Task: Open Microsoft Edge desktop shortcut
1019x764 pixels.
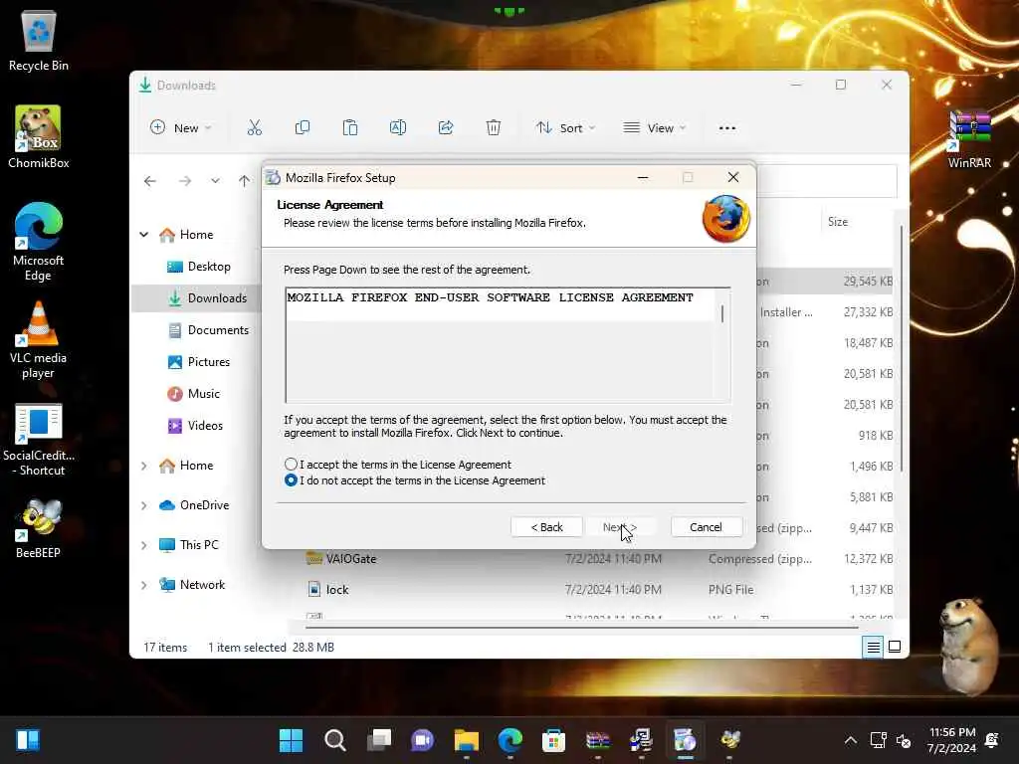Action: click(39, 242)
